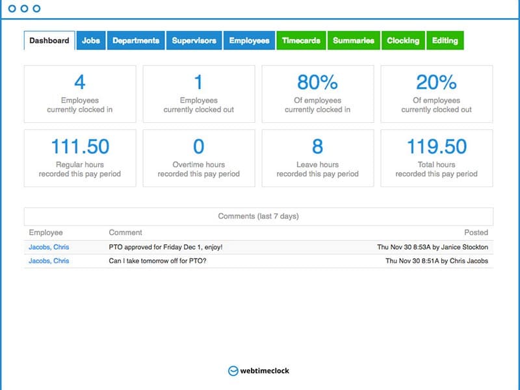Open the Departments tab
The width and height of the screenshot is (520, 390).
point(136,40)
